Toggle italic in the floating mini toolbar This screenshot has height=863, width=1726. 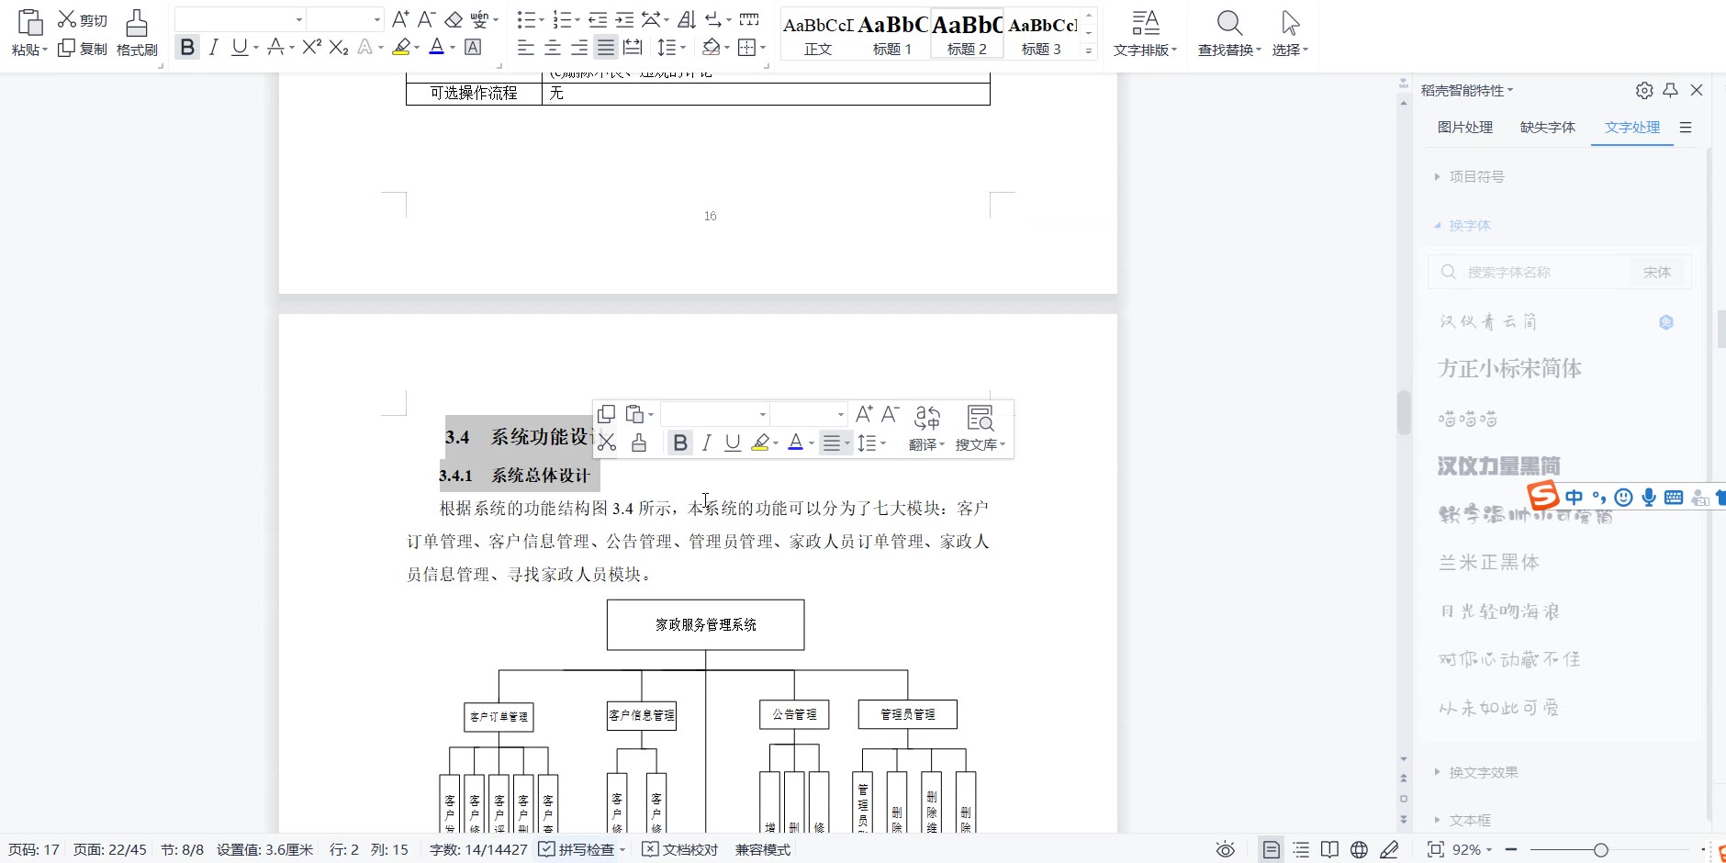[706, 443]
